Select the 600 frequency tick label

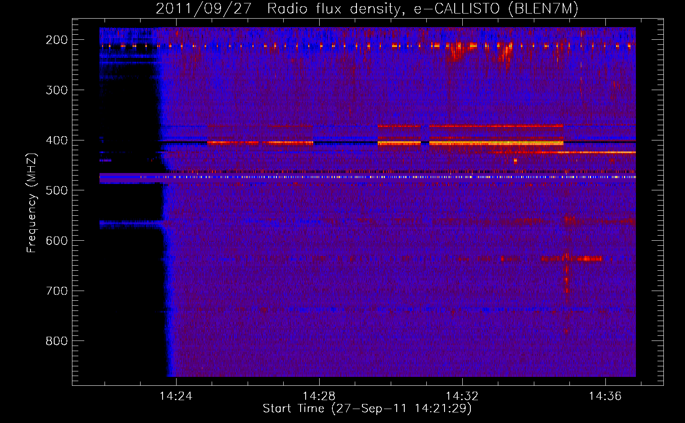point(57,241)
